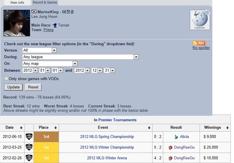Click MarineKing's player photo thumbnail
Viewport: 234px width, 163px height.
click(x=17, y=23)
